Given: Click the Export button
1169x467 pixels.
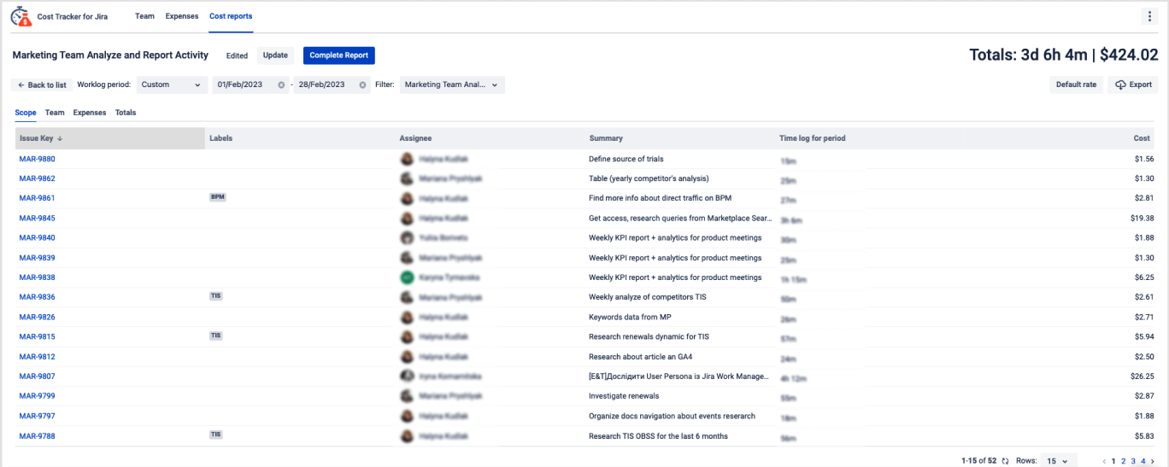Looking at the screenshot, I should click(1133, 85).
